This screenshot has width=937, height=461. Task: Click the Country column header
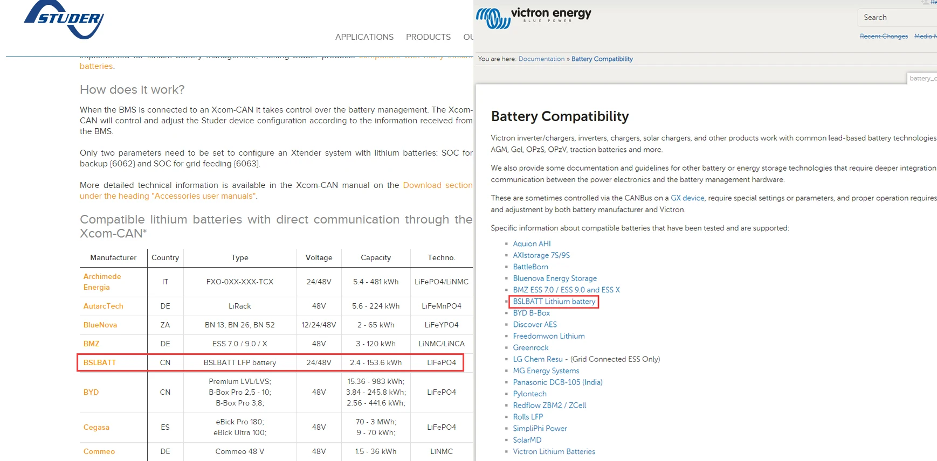(165, 257)
